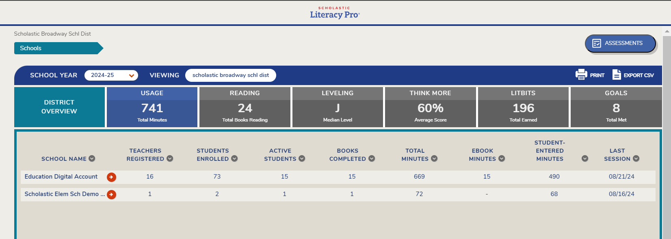Click the Schools breadcrumb
This screenshot has width=671, height=239.
click(x=58, y=48)
